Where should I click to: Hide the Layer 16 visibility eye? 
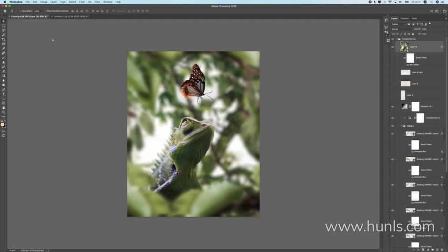pos(392,47)
